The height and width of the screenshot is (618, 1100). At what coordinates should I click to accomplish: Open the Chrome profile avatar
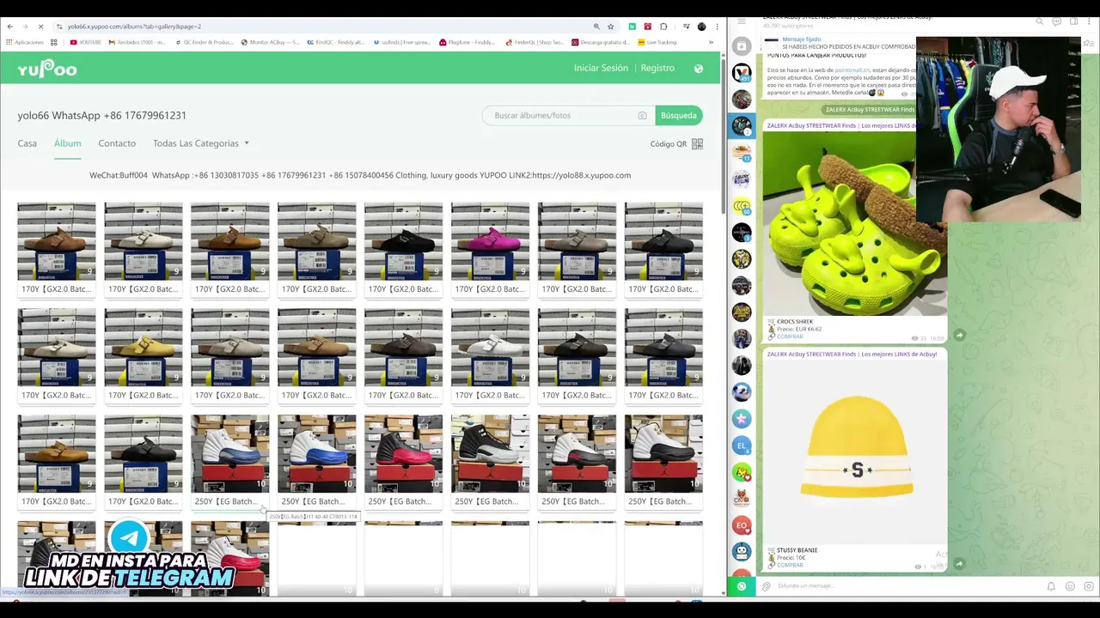(x=701, y=27)
